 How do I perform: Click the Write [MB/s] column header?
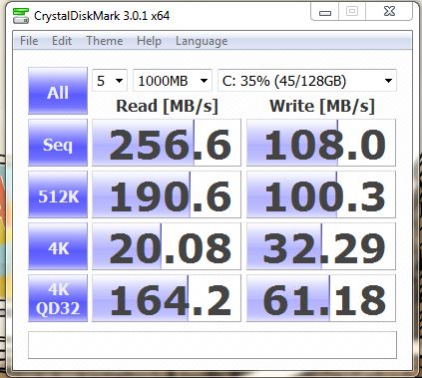pos(322,106)
